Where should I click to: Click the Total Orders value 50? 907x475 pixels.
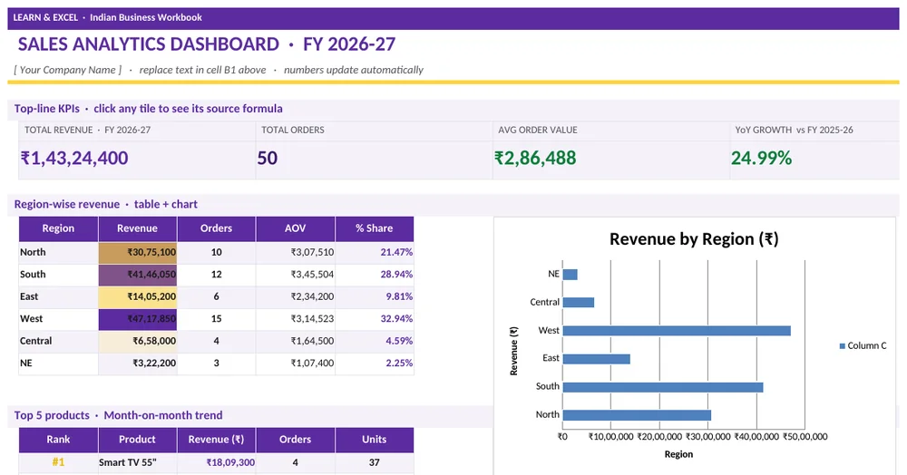268,158
